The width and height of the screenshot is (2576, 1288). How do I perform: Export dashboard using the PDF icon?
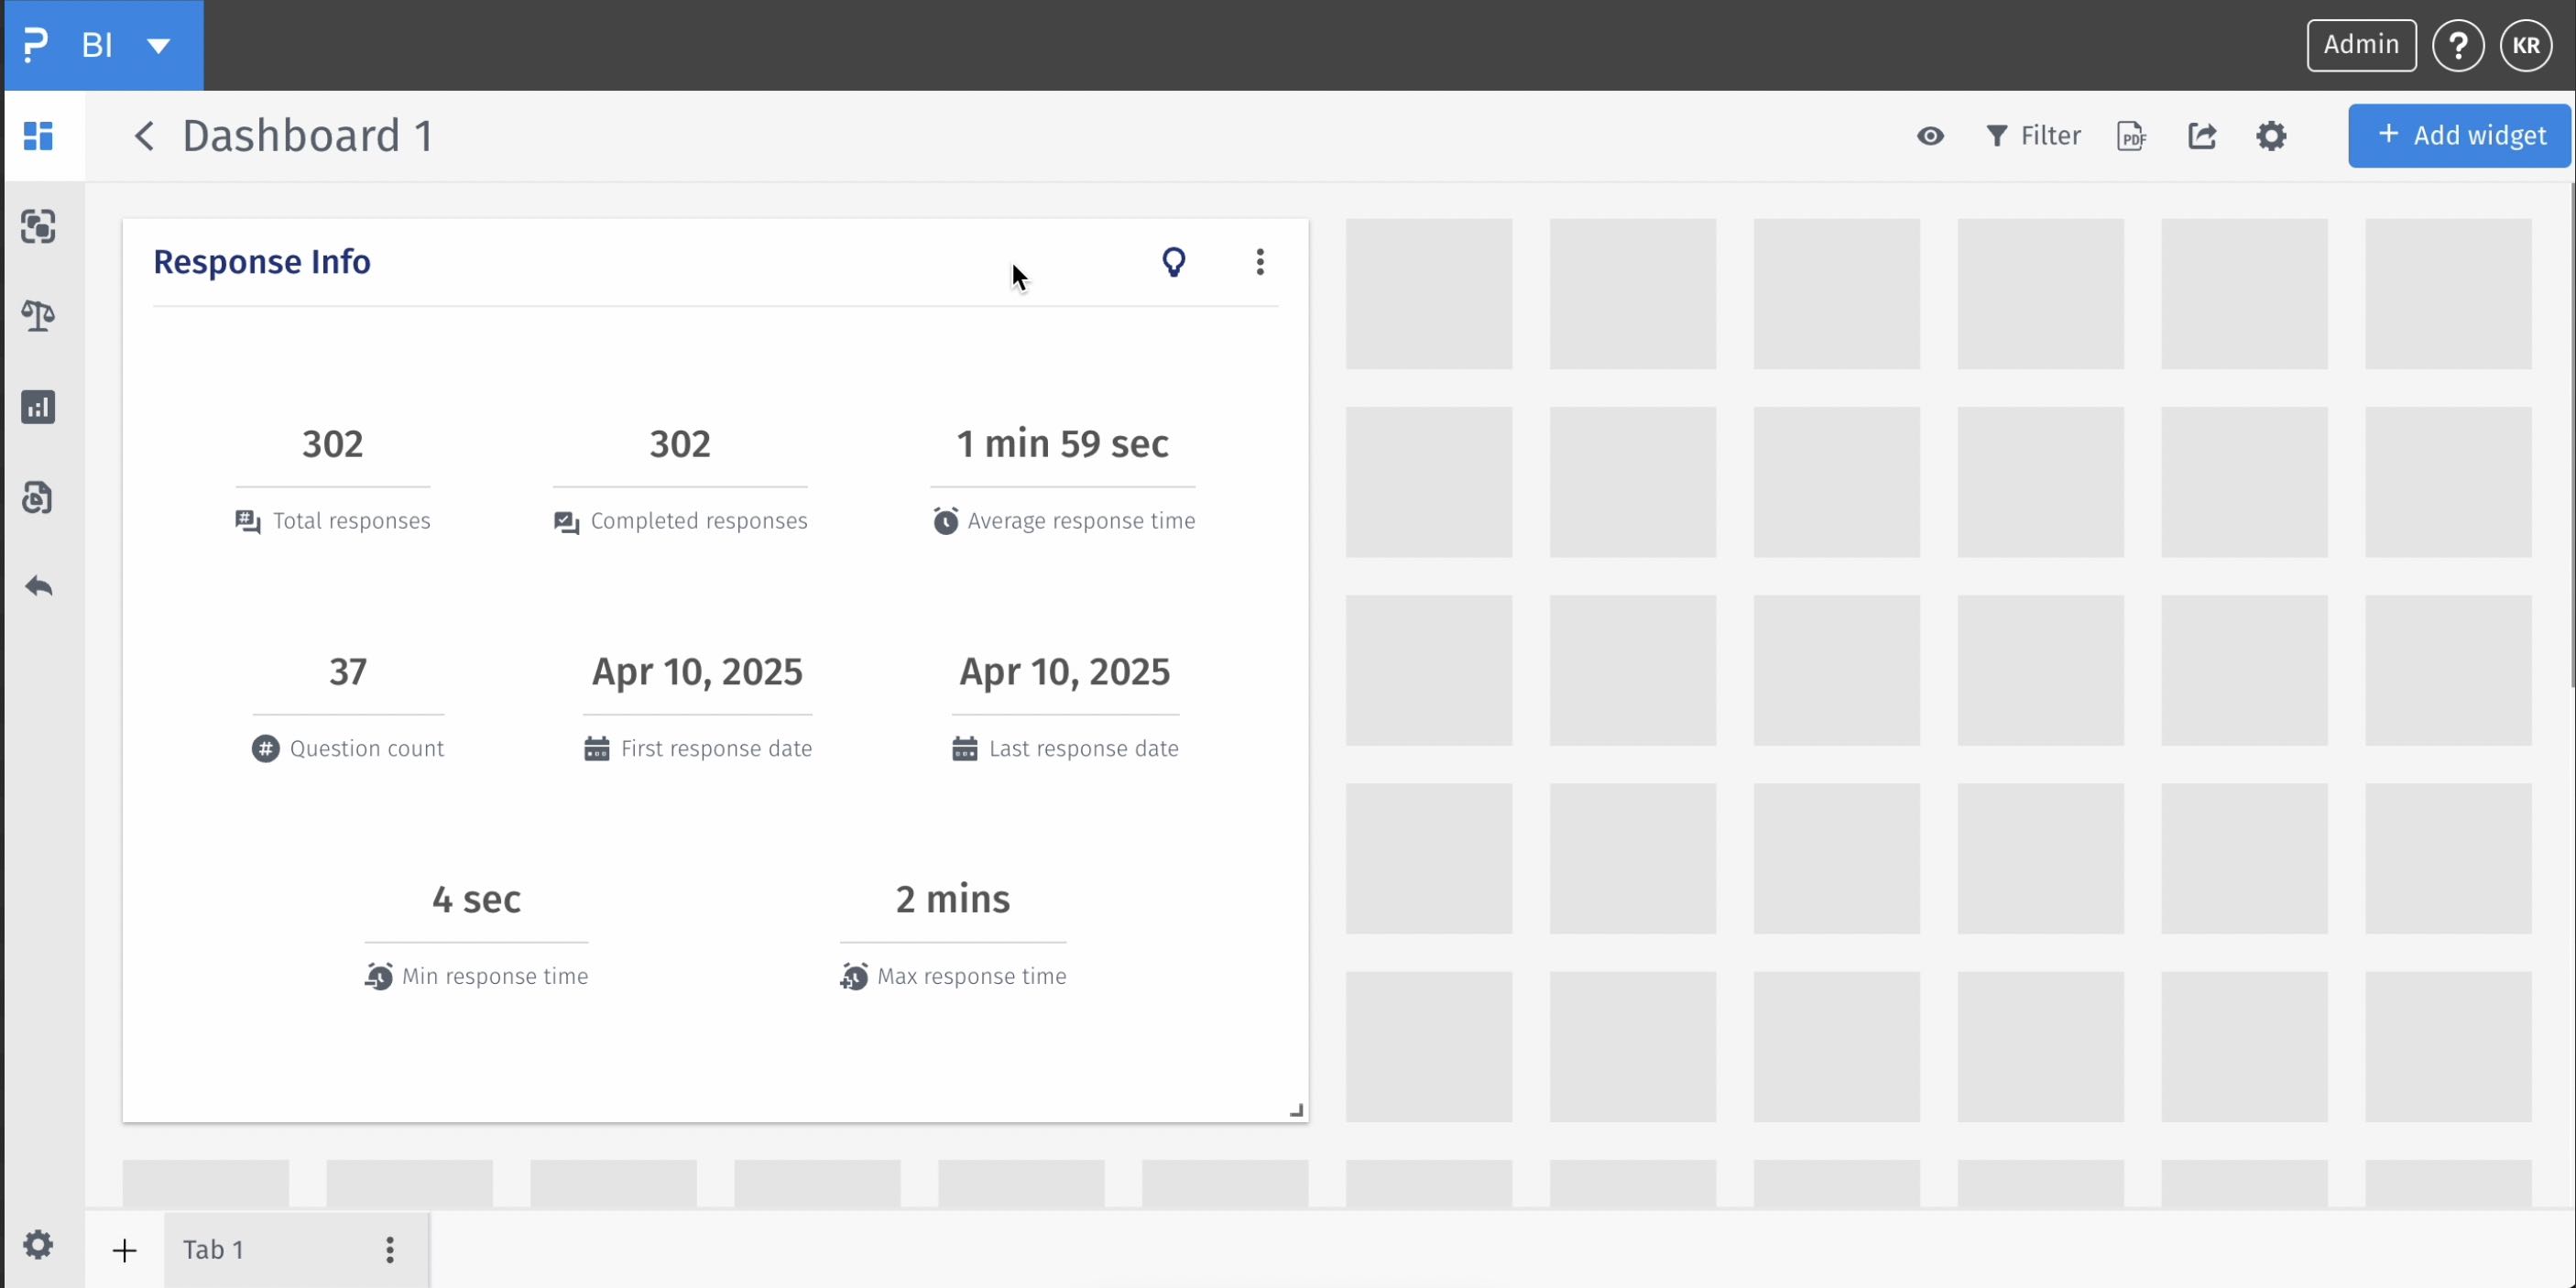[x=2131, y=136]
